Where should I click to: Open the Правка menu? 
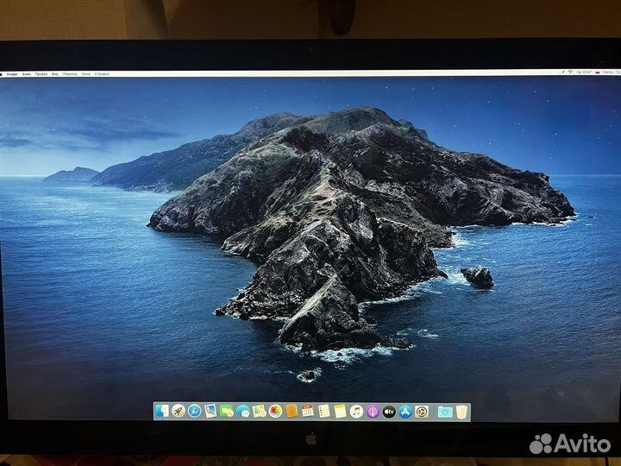[x=41, y=74]
